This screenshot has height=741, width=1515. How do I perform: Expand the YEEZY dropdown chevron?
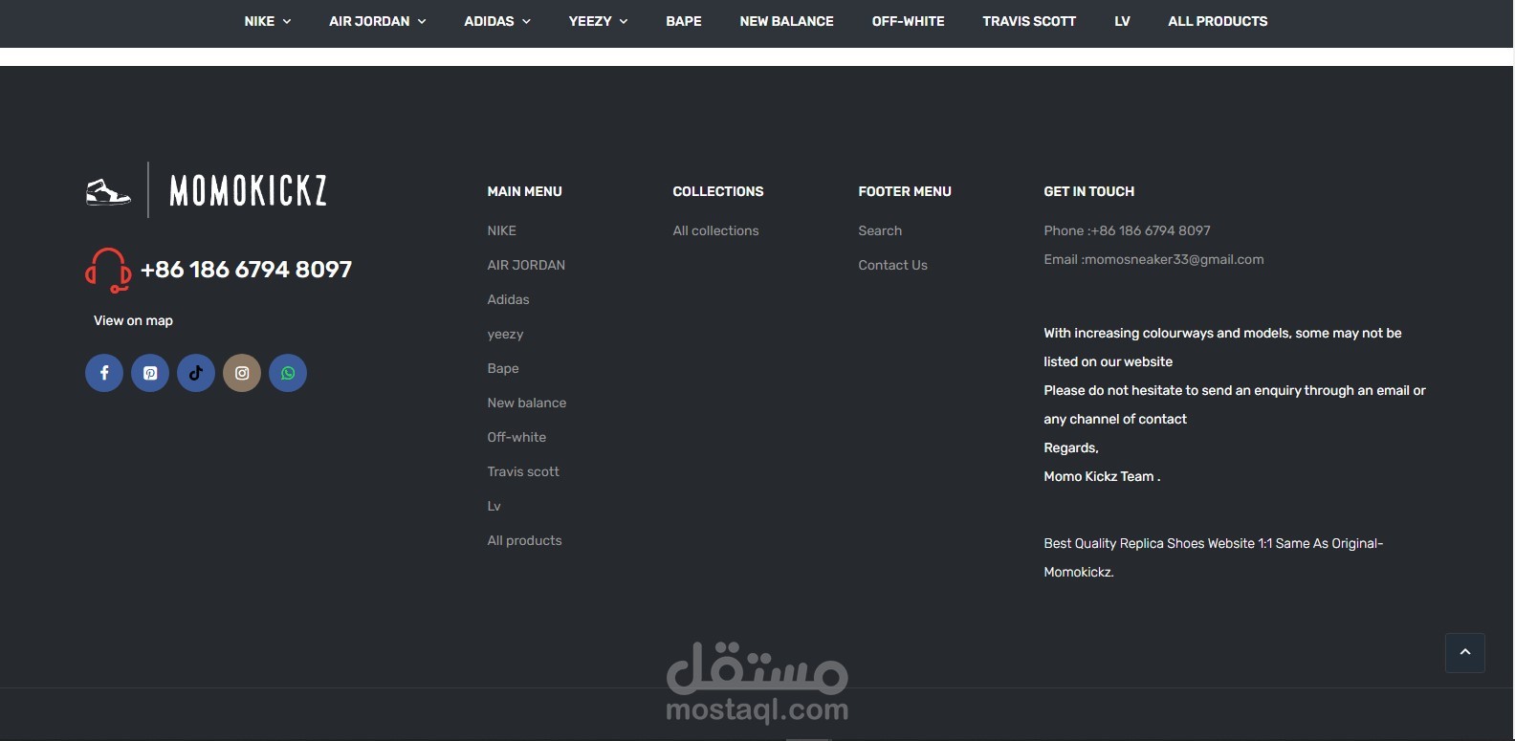pyautogui.click(x=624, y=21)
